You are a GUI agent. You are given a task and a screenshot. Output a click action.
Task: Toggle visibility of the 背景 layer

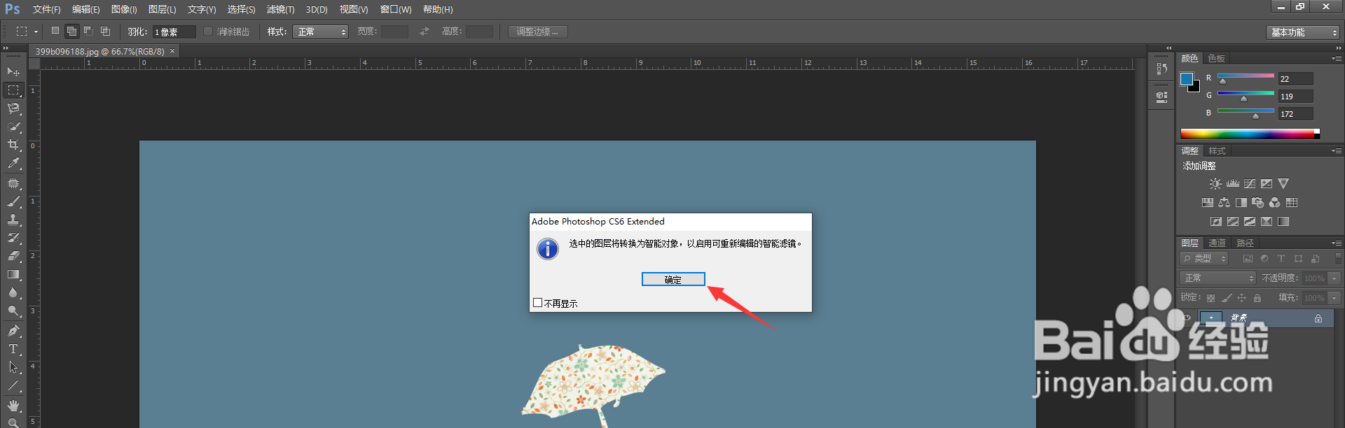point(1187,318)
